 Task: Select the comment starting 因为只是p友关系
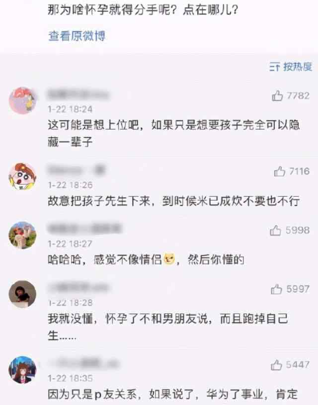coord(172,395)
